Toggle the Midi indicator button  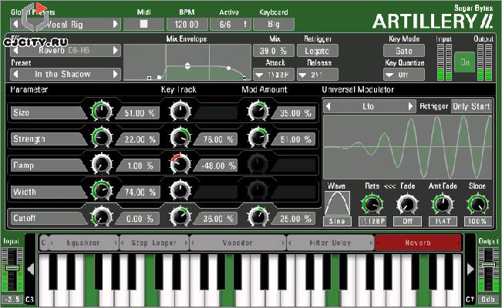(143, 24)
